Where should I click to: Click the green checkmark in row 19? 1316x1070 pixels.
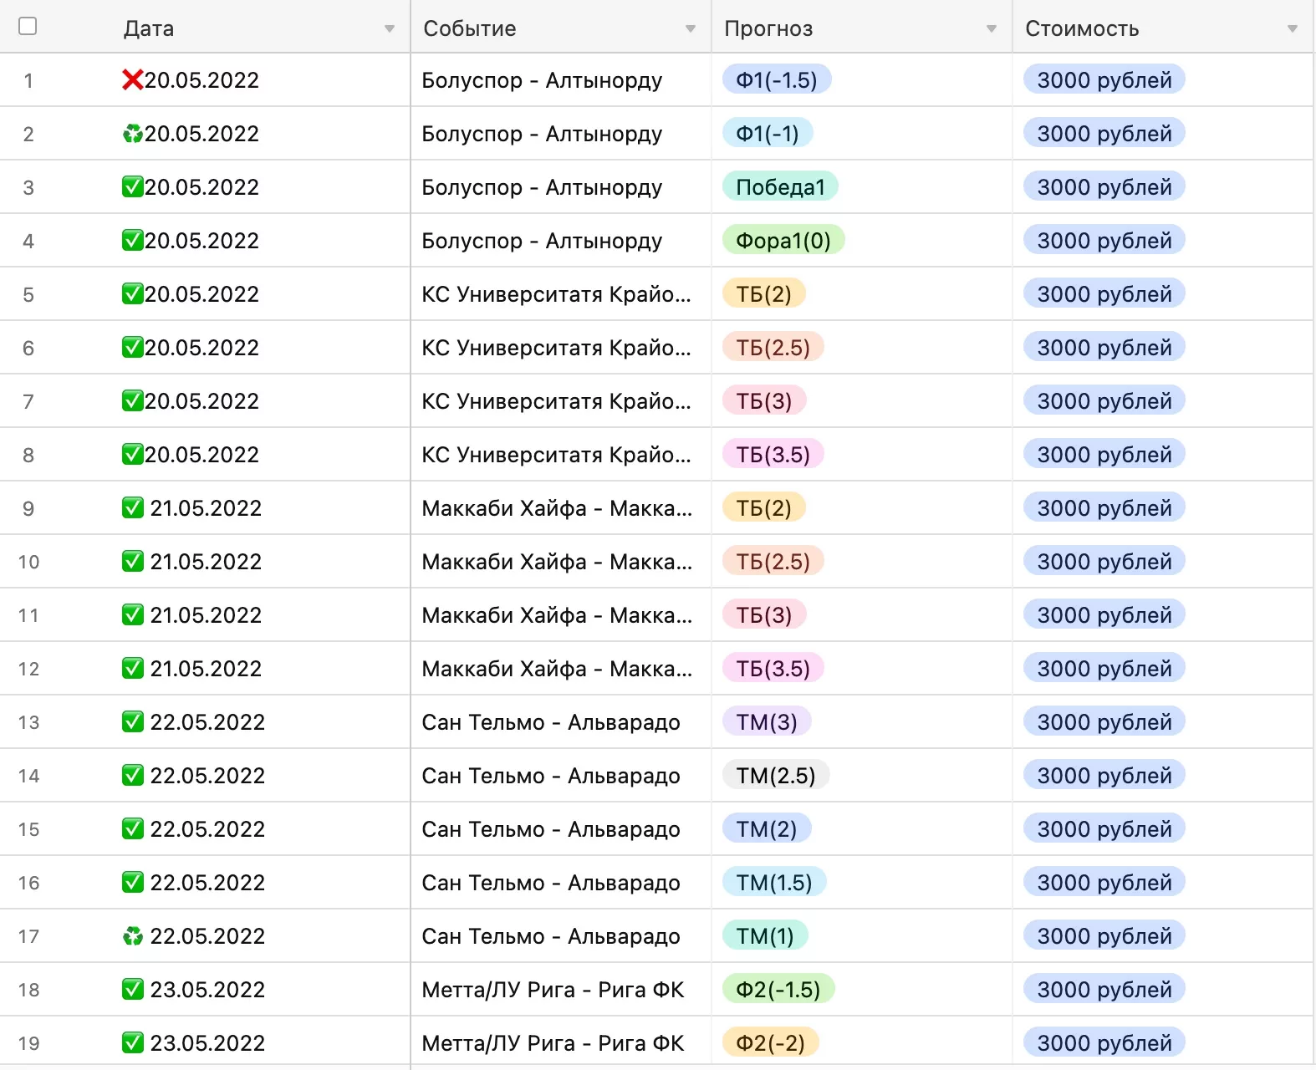(x=132, y=1043)
